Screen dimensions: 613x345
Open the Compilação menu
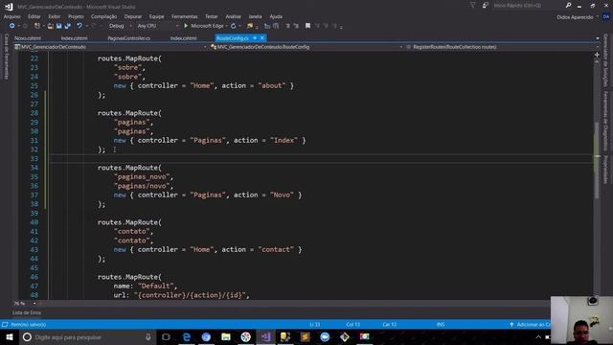pos(104,16)
